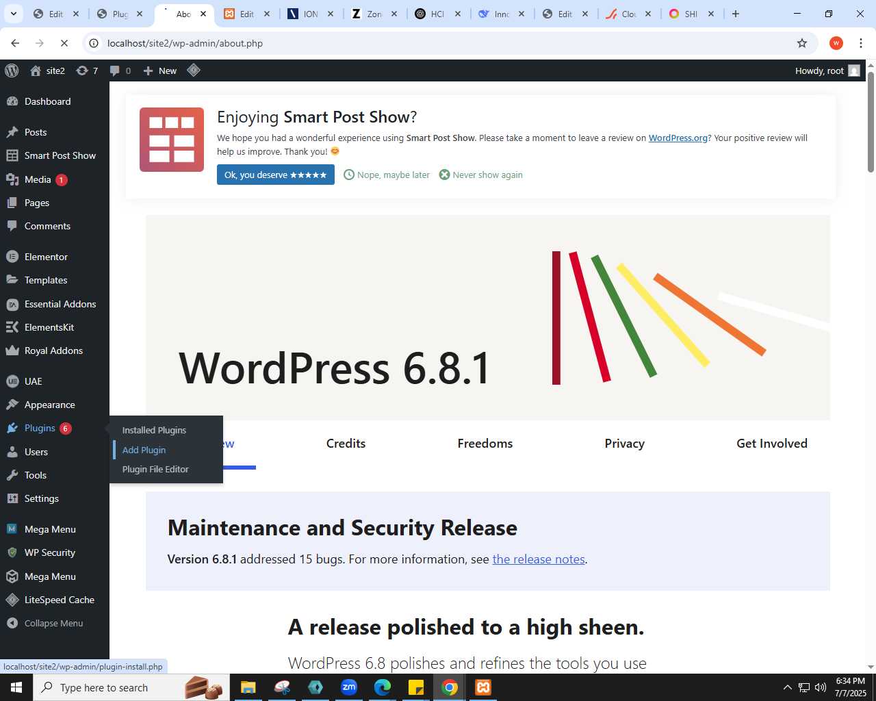Open the Settings sidebar icon
Viewport: 876px width, 701px height.
[12, 498]
